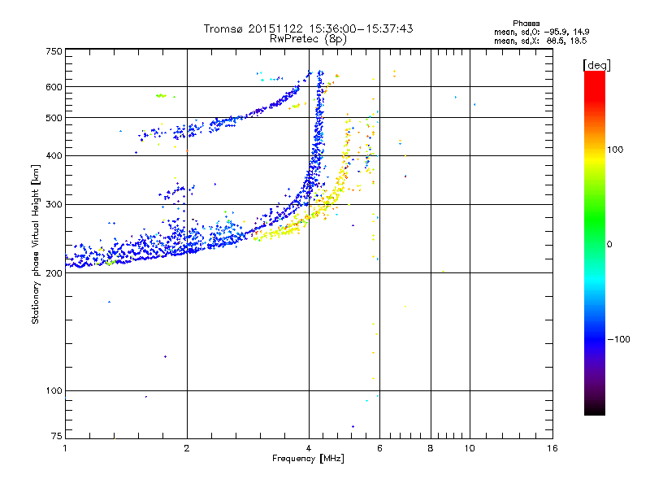Click the x-axis '10' tick label

(470, 448)
